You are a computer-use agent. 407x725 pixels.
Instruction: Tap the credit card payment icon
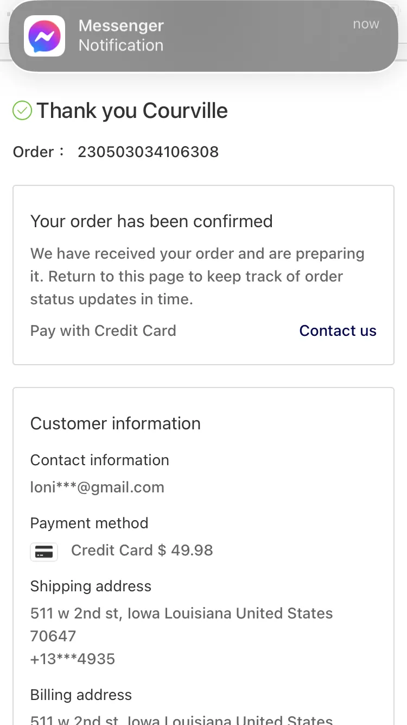coord(44,552)
